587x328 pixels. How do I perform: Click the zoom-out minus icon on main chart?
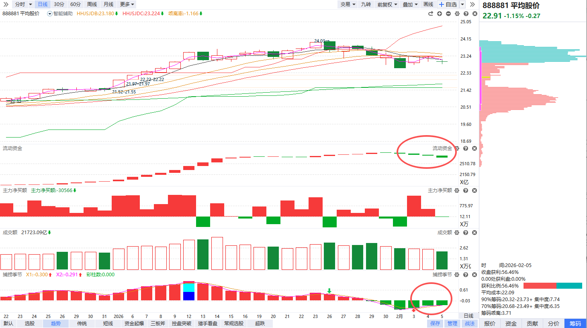tap(448, 14)
